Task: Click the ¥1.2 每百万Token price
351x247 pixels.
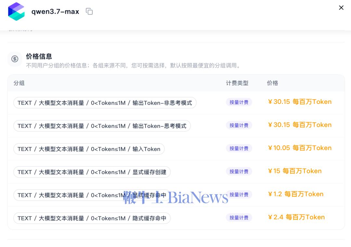Action: coord(296,194)
